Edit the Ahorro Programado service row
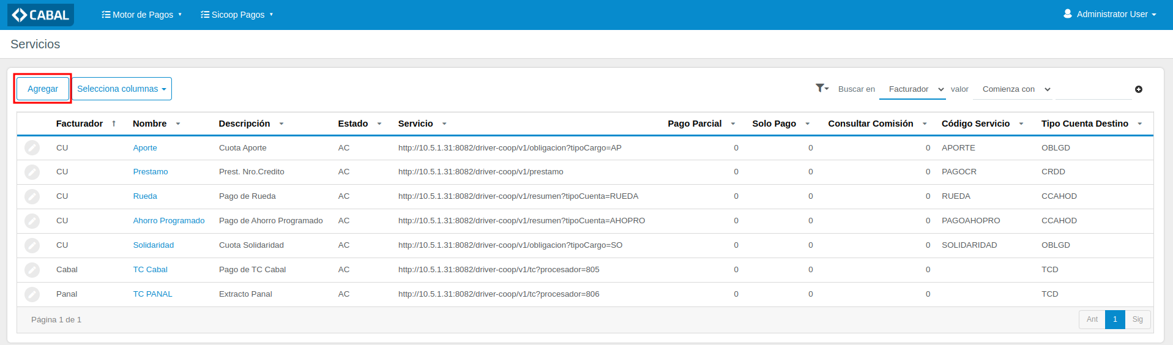The width and height of the screenshot is (1173, 345). (x=32, y=221)
